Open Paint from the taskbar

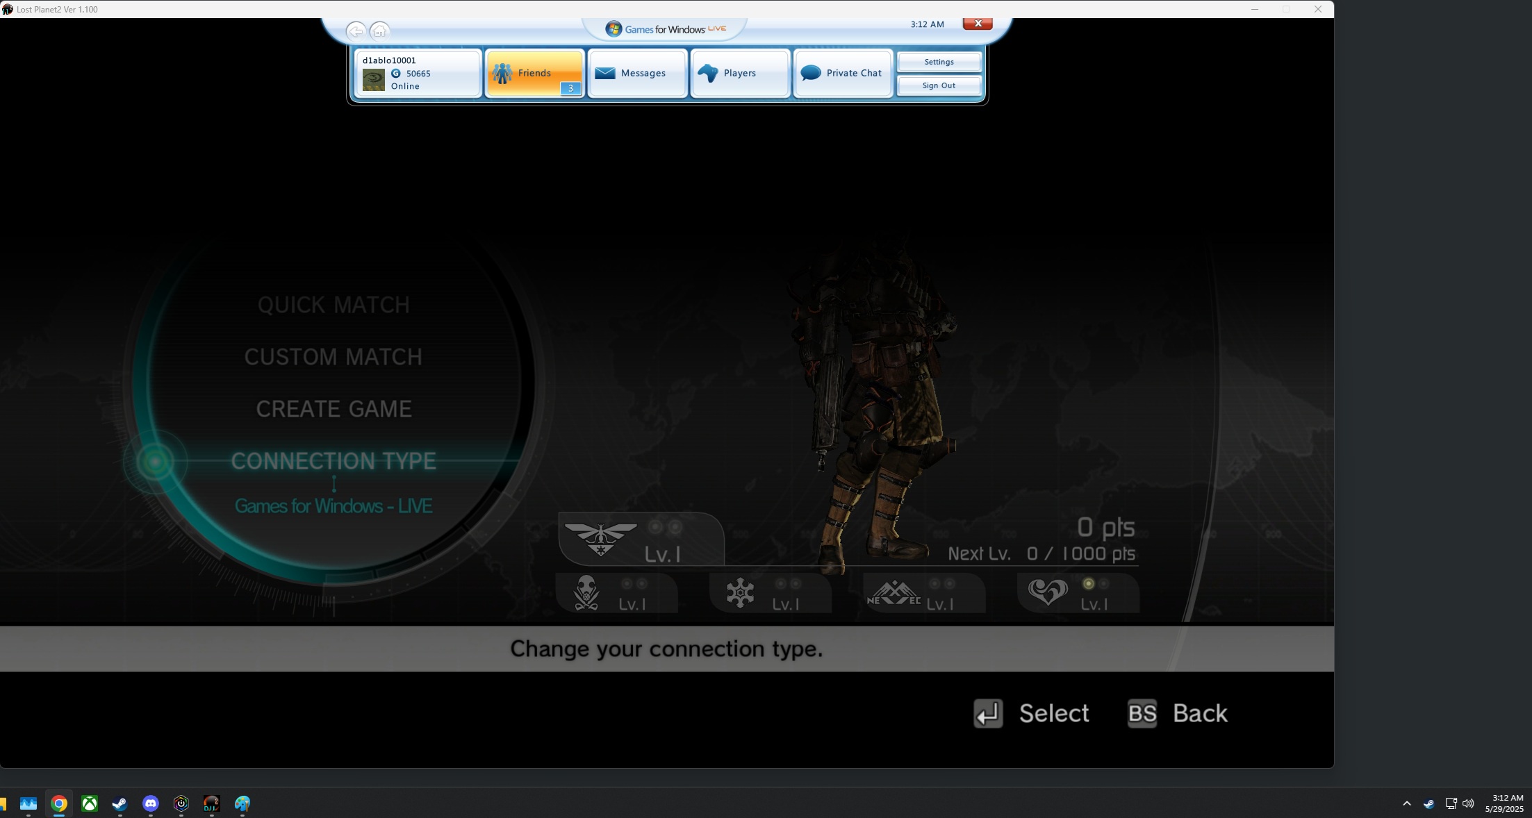point(242,803)
